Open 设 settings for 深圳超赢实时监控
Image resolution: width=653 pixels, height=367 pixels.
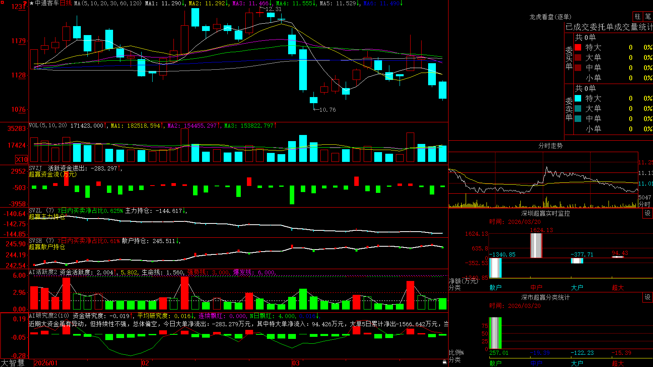click(647, 213)
